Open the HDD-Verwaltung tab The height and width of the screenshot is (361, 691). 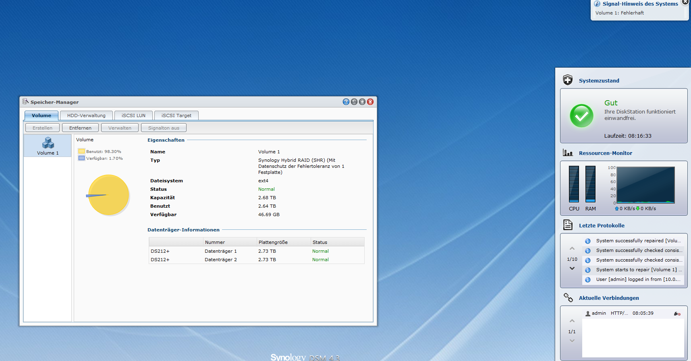tap(86, 116)
